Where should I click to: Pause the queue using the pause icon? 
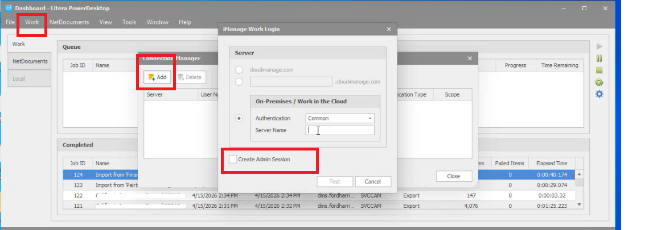(x=599, y=58)
